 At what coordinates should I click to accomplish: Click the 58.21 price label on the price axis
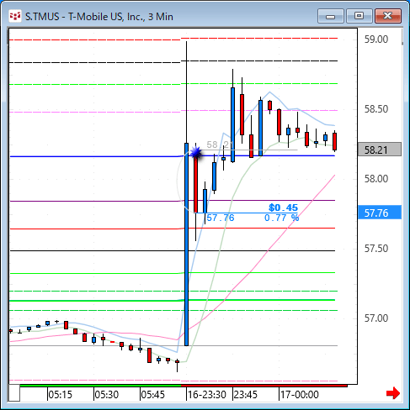tap(380, 150)
